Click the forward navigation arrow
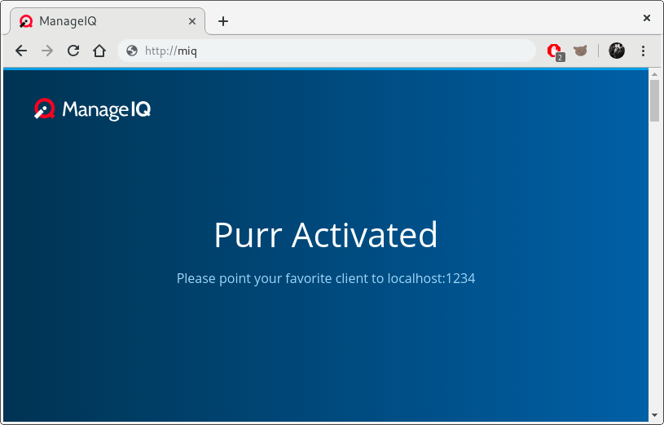 [47, 51]
